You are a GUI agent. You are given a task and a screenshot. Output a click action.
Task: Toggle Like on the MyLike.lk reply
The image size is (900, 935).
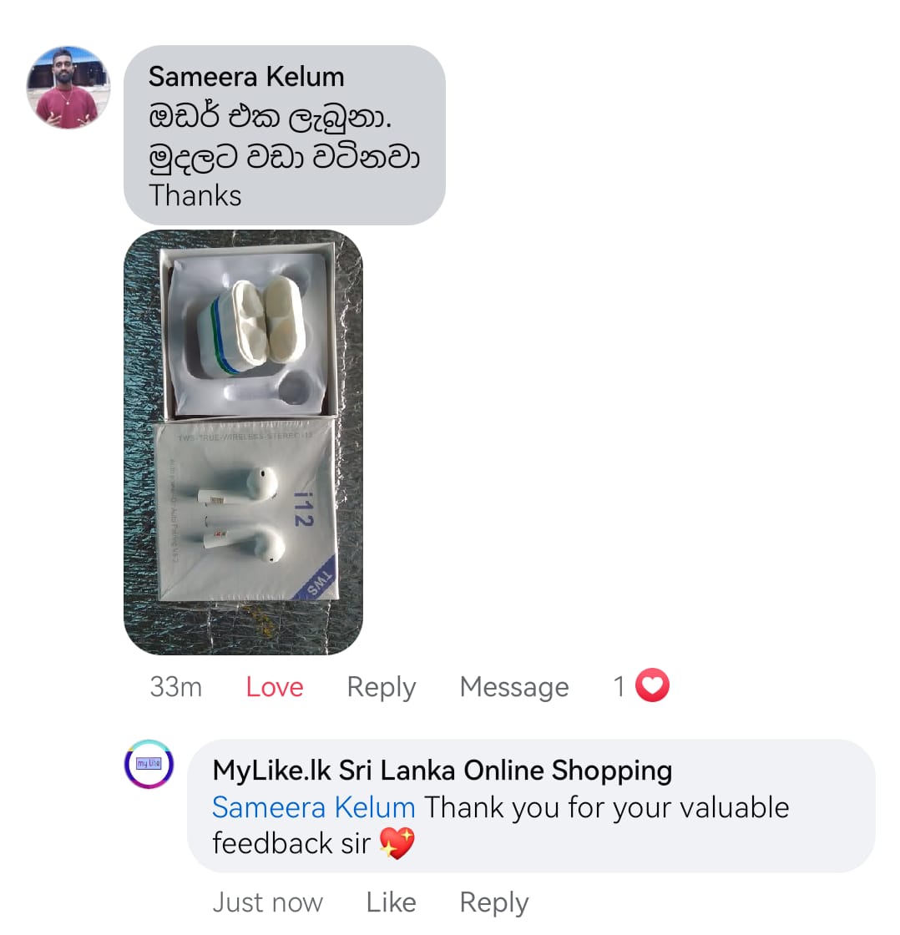[391, 902]
